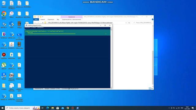Click the Properties quick access toolbar icon

pyautogui.click(x=38, y=17)
